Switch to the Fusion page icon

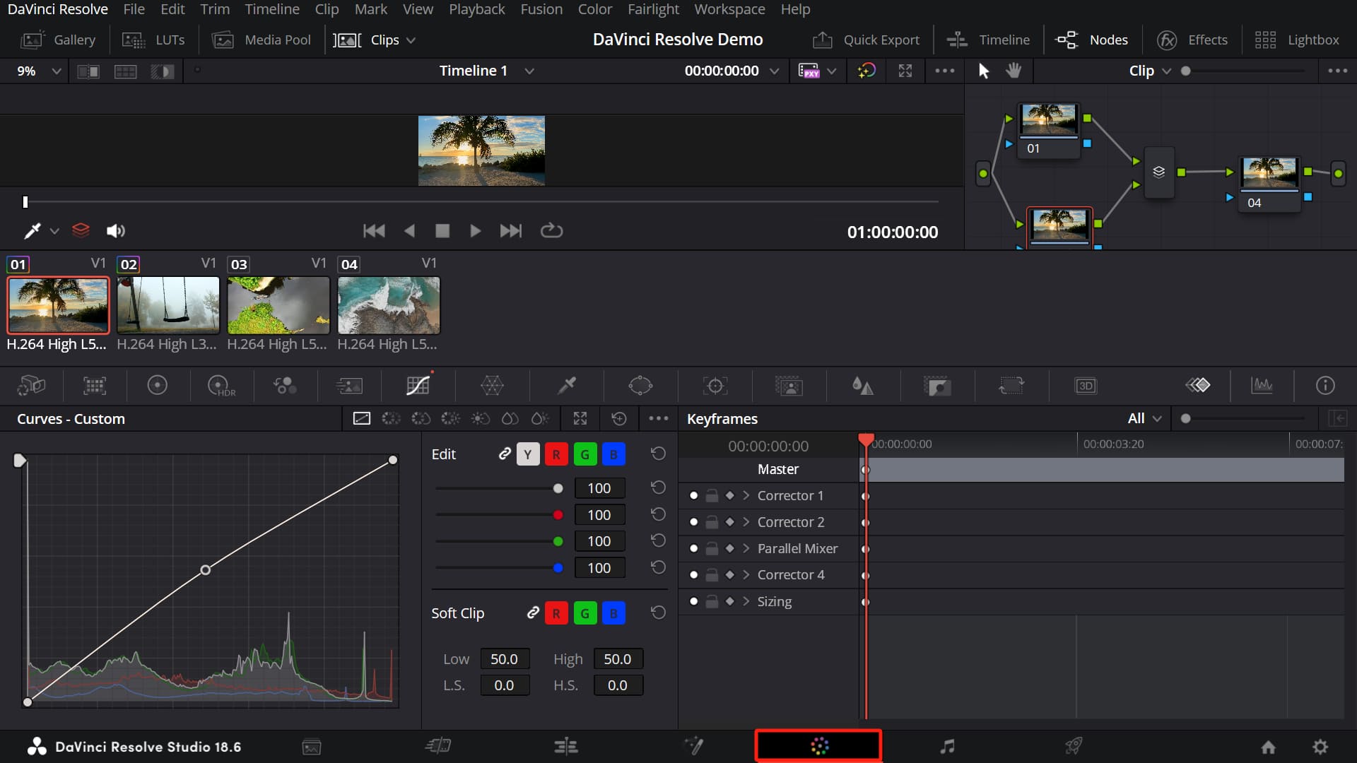tap(693, 746)
